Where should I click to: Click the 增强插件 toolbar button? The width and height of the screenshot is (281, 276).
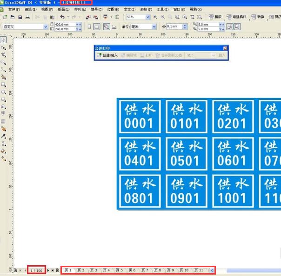[238, 17]
